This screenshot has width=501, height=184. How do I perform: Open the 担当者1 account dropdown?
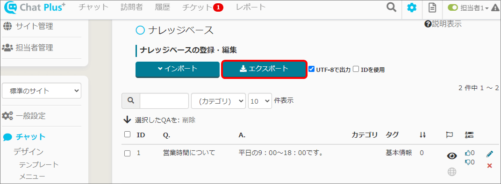click(474, 8)
